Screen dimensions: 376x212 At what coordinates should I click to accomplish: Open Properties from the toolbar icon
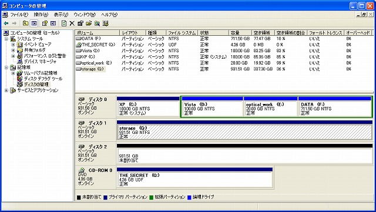[80, 23]
